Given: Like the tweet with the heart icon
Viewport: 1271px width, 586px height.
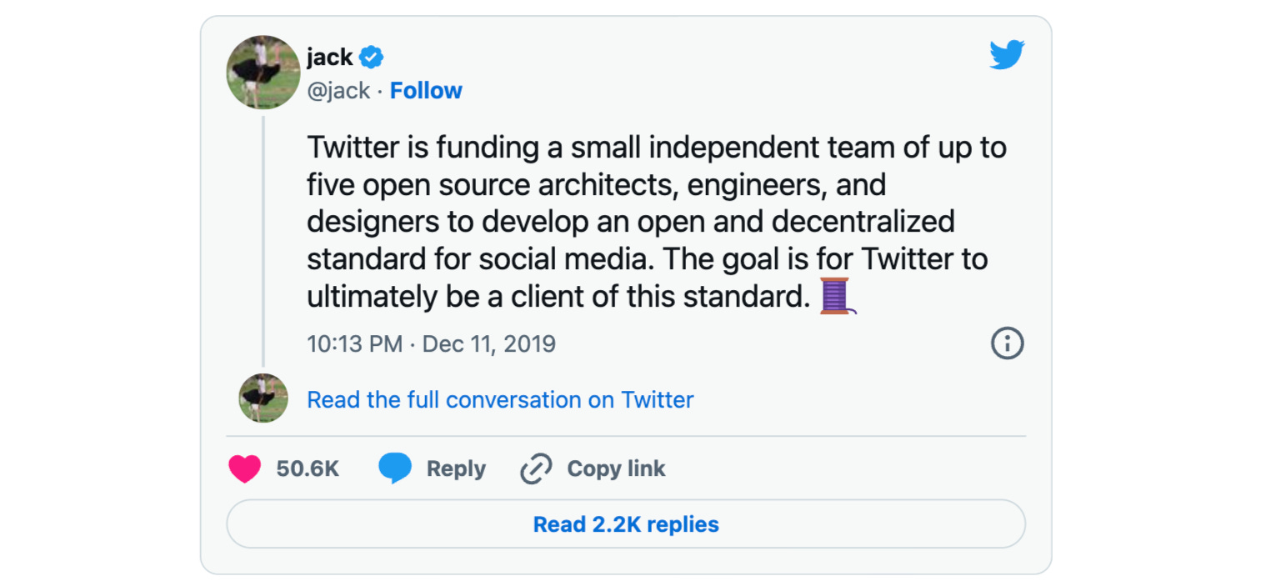Looking at the screenshot, I should point(244,469).
